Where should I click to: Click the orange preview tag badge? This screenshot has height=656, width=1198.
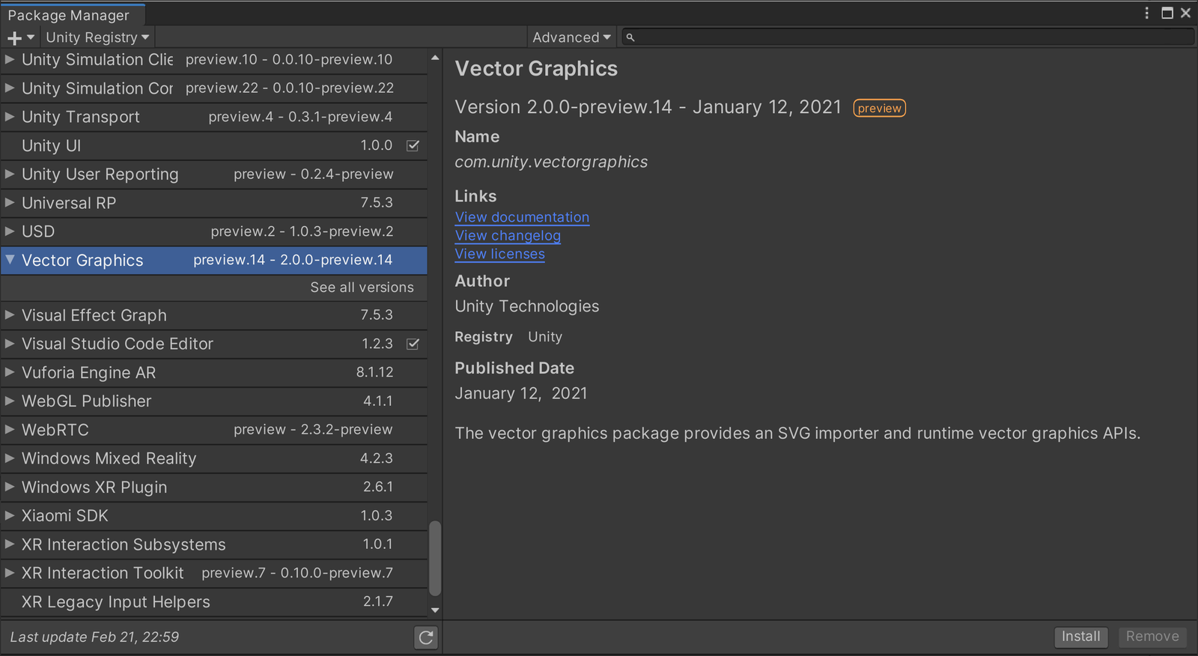coord(880,109)
